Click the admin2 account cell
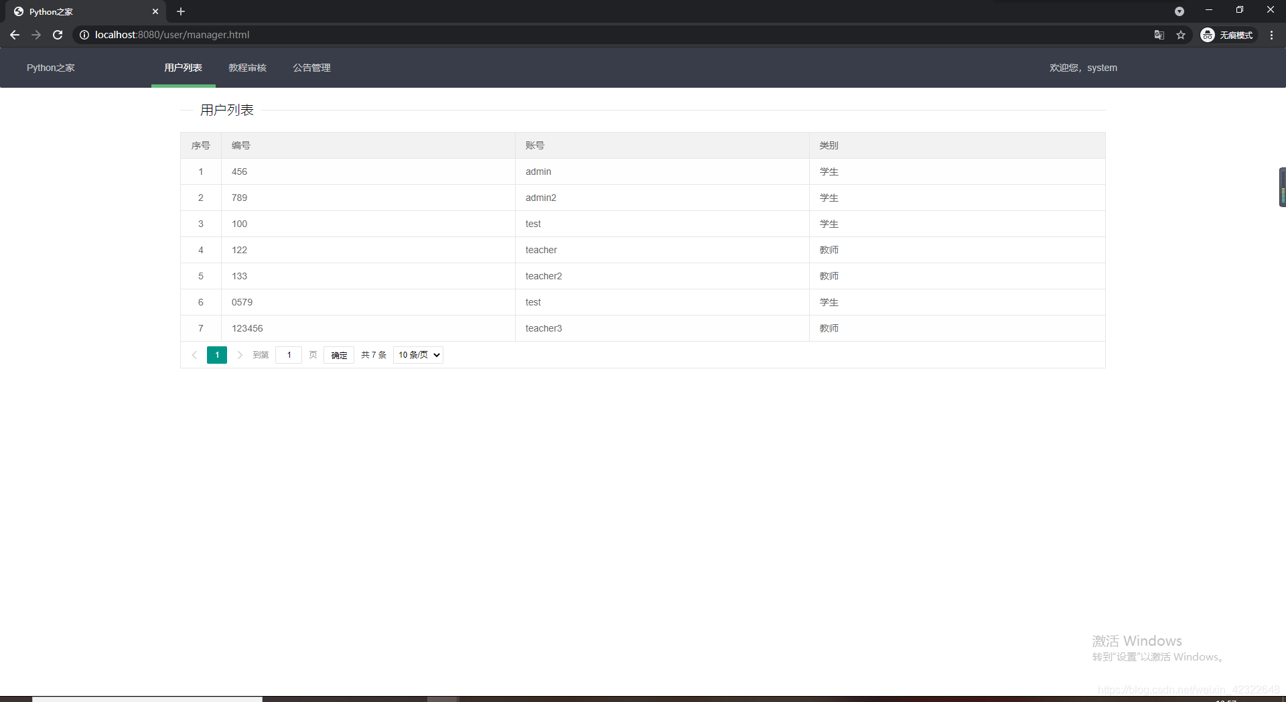 click(x=662, y=198)
